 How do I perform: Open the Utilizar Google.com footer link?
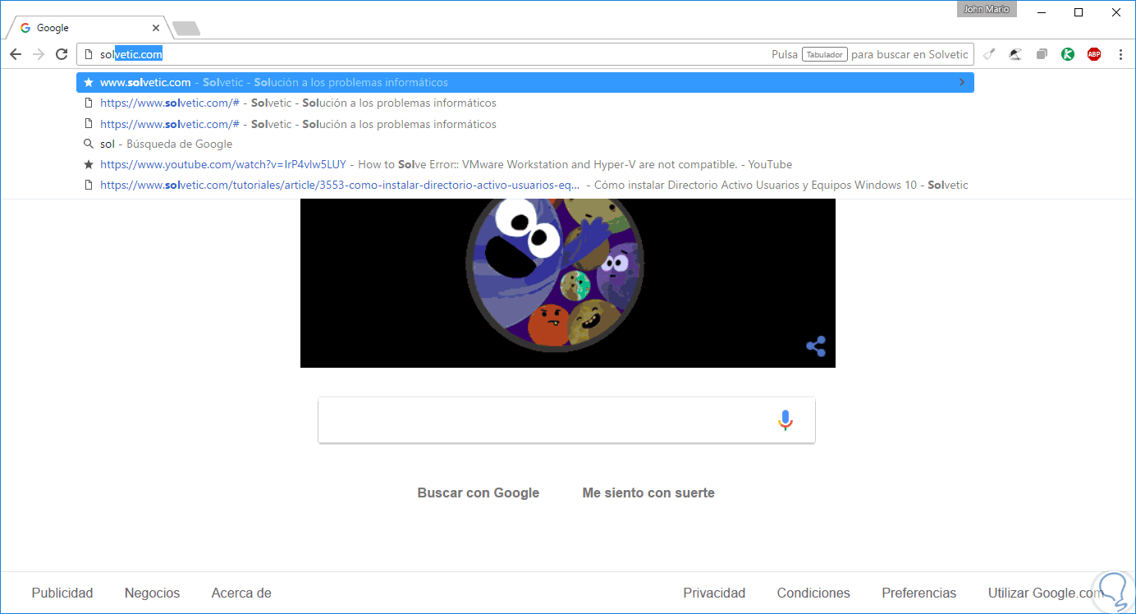pyautogui.click(x=1047, y=593)
